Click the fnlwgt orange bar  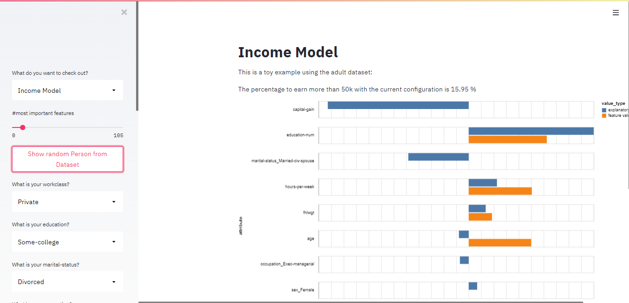click(x=480, y=217)
